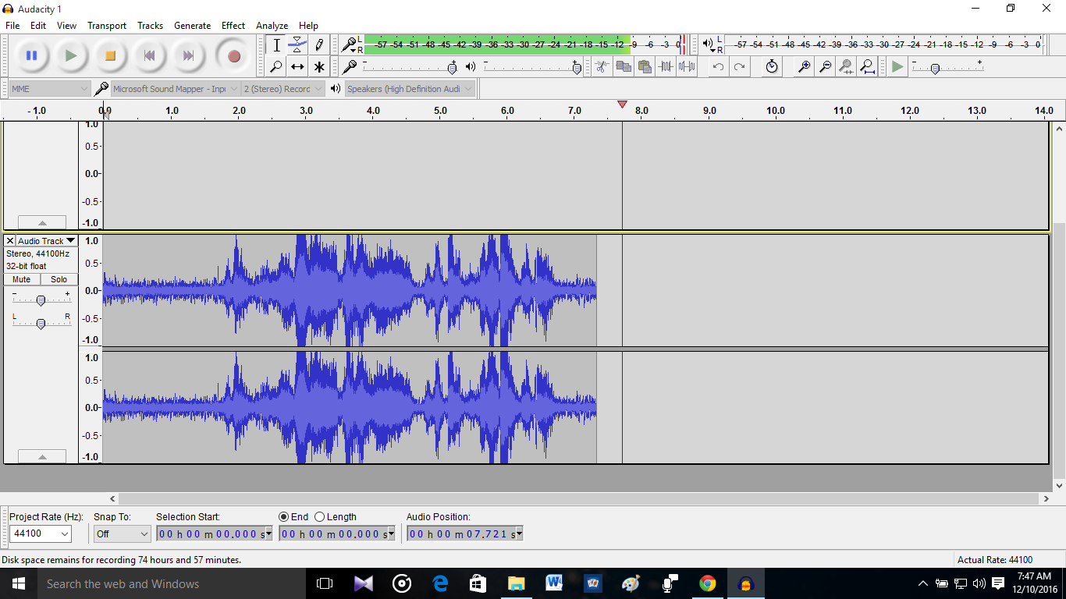The image size is (1066, 599).
Task: Close Audio Track with X button
Action: coord(10,241)
